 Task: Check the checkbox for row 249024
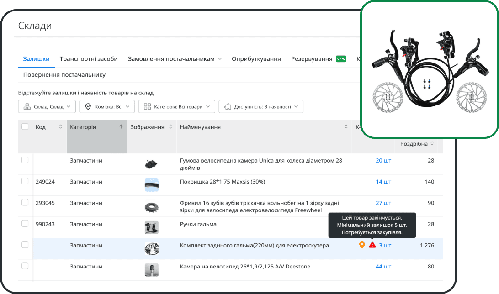click(x=25, y=181)
